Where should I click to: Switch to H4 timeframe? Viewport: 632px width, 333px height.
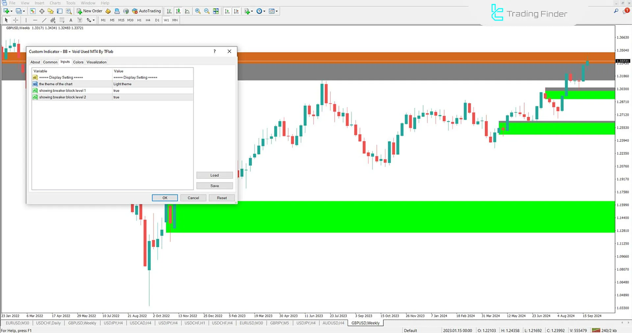tap(148, 20)
